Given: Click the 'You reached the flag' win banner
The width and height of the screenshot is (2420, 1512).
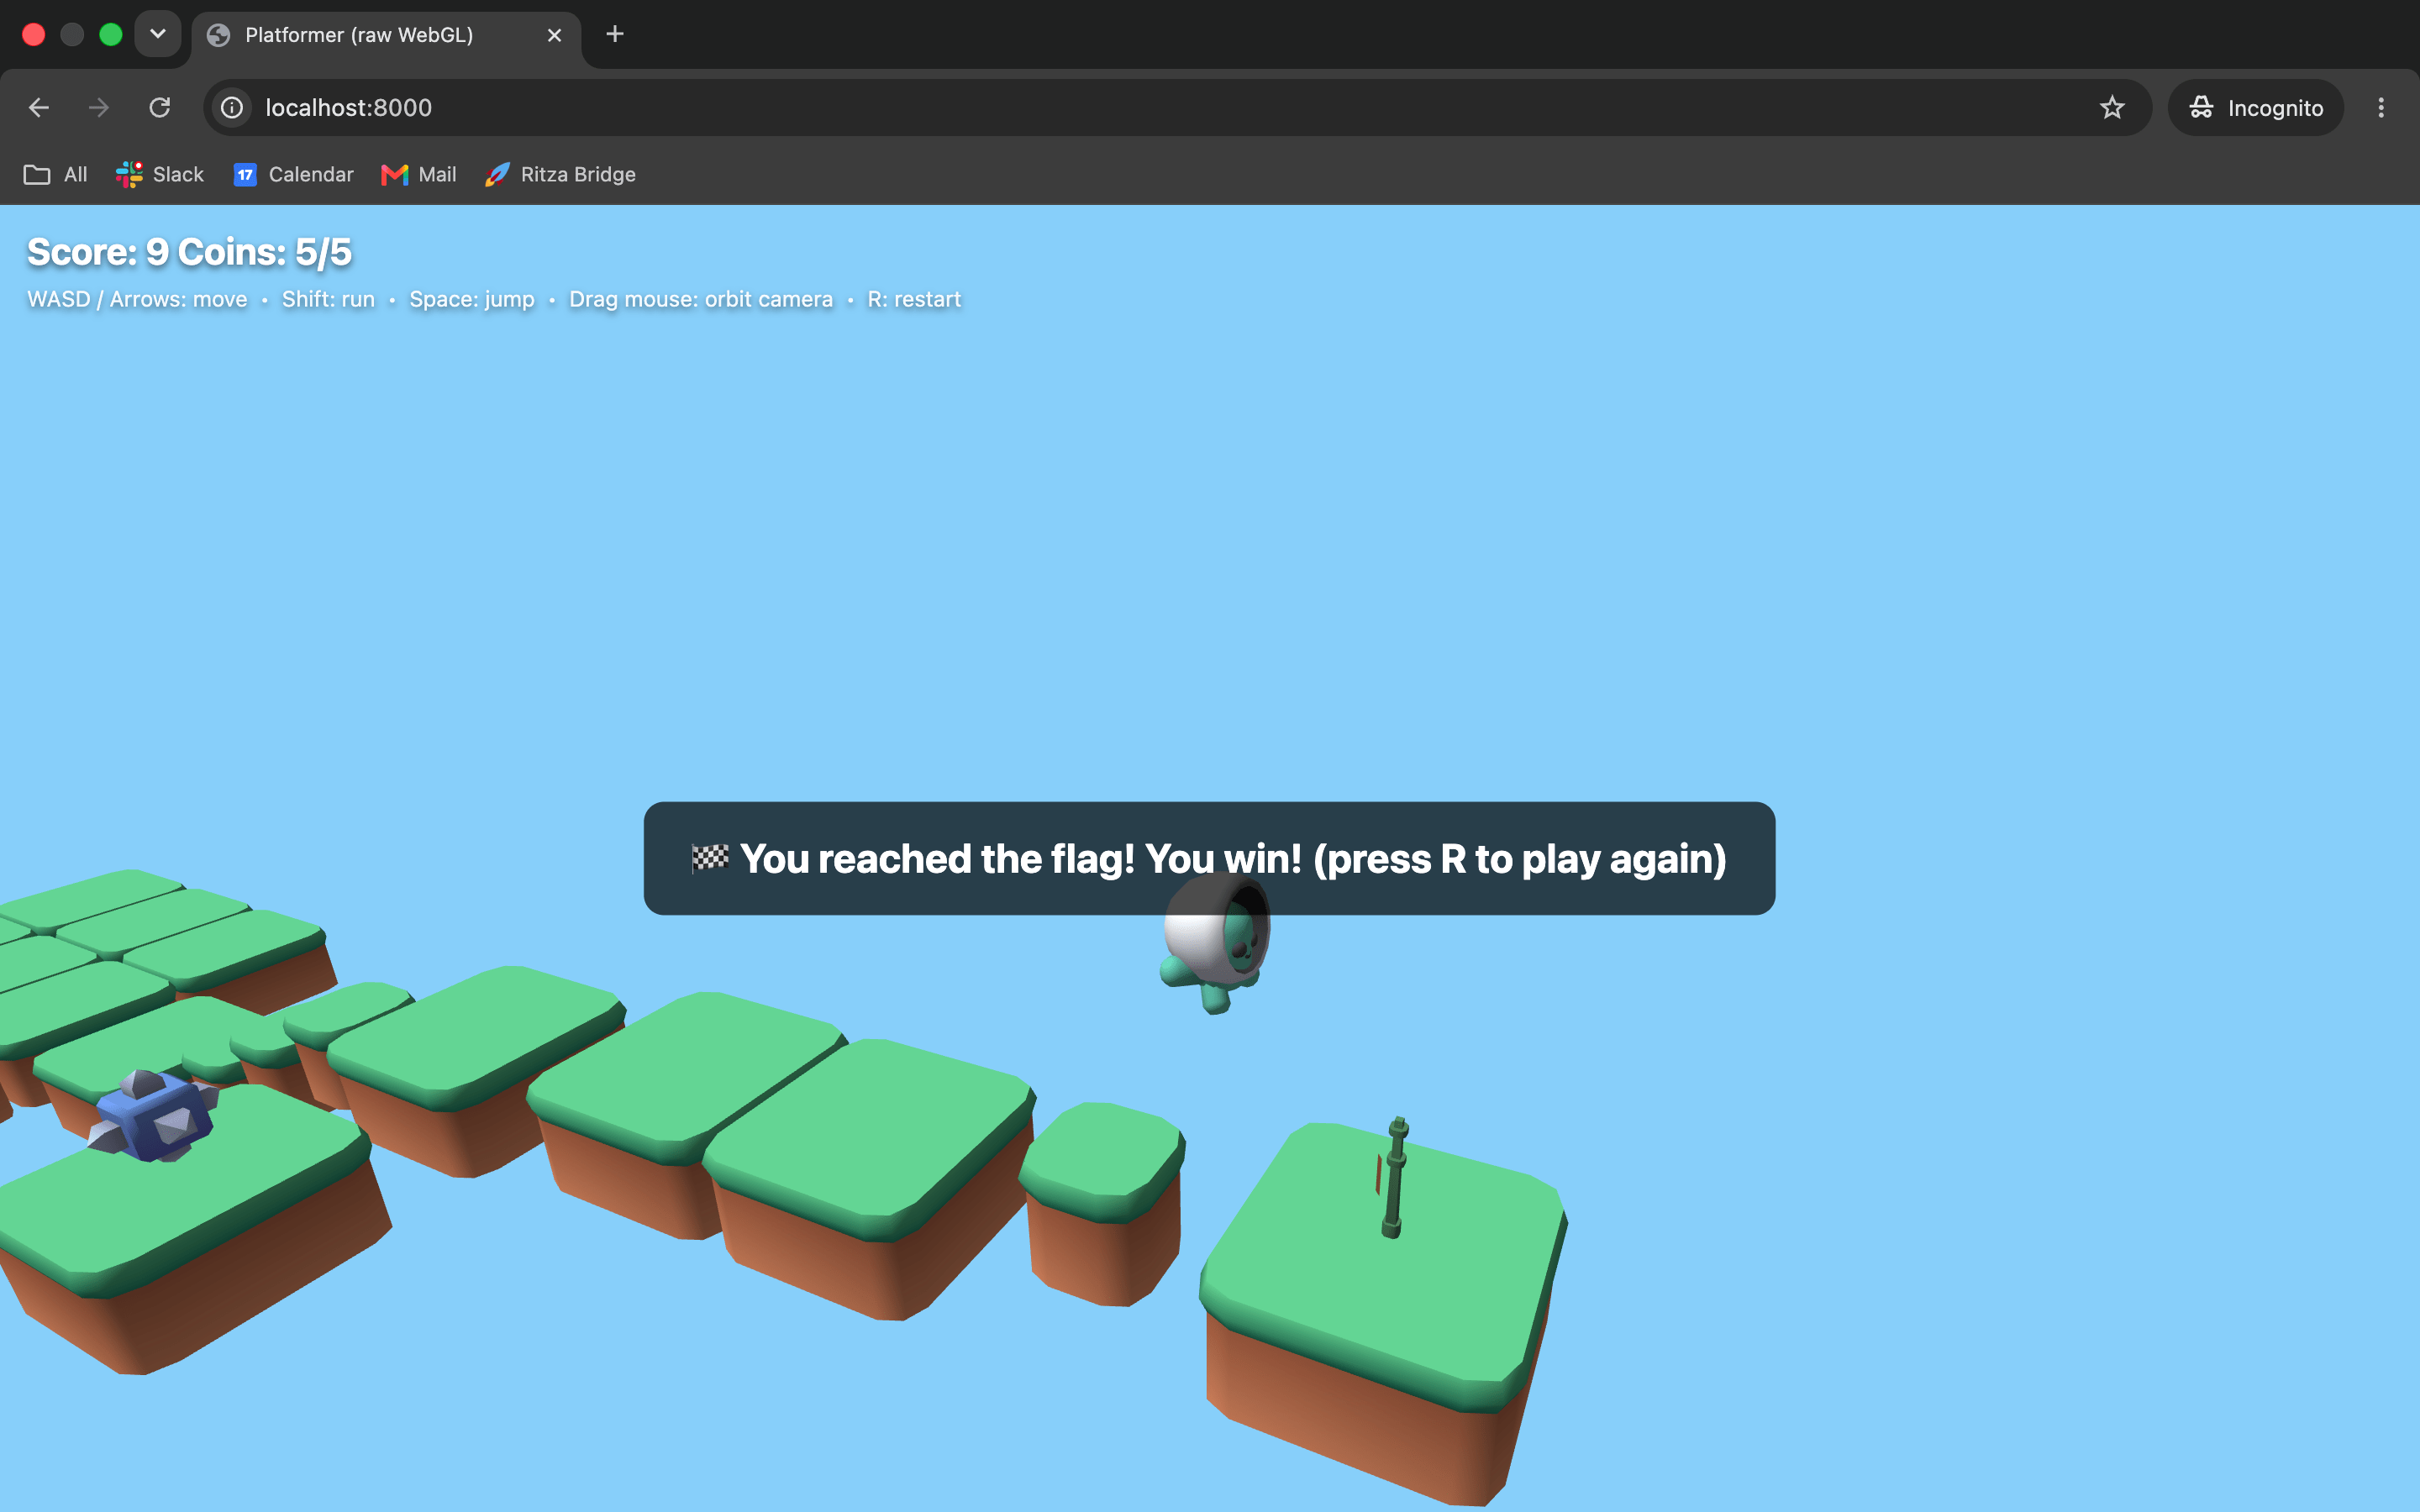Looking at the screenshot, I should [x=1209, y=858].
